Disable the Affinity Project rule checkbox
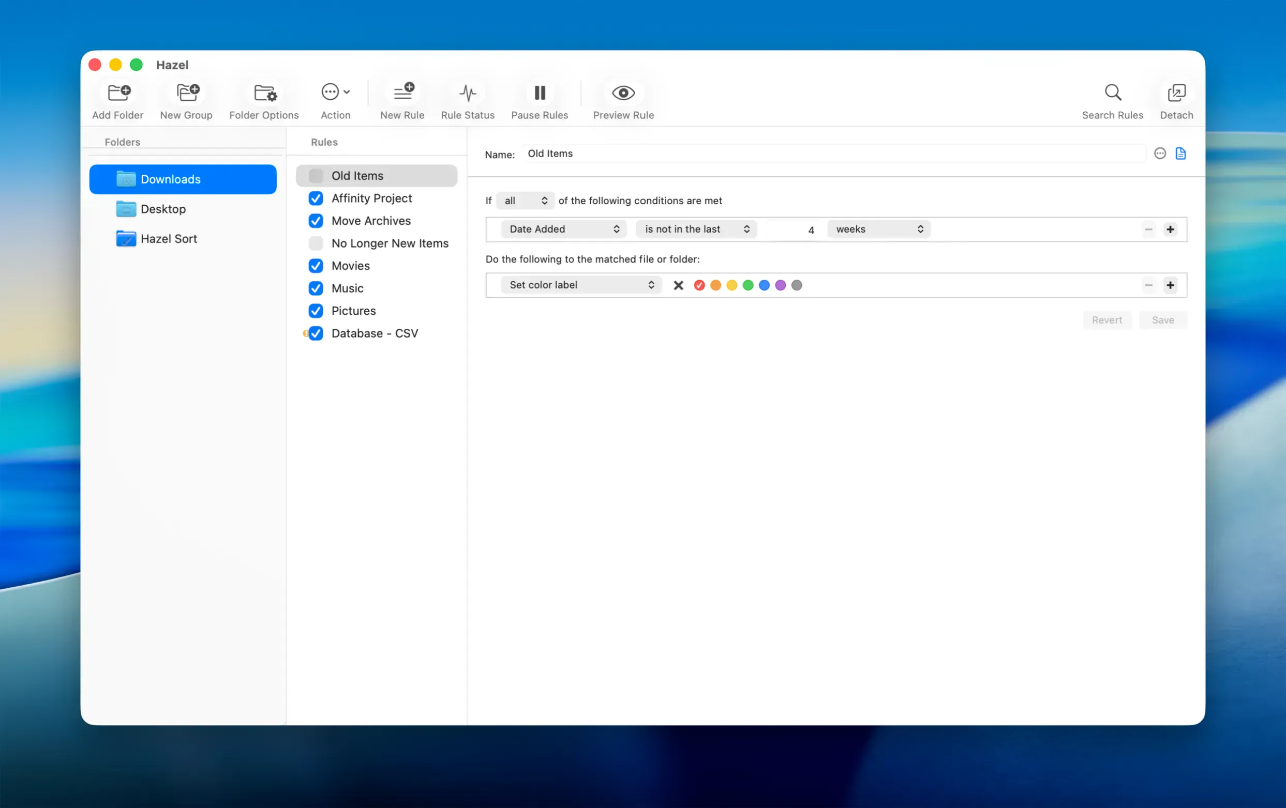 [x=316, y=199]
